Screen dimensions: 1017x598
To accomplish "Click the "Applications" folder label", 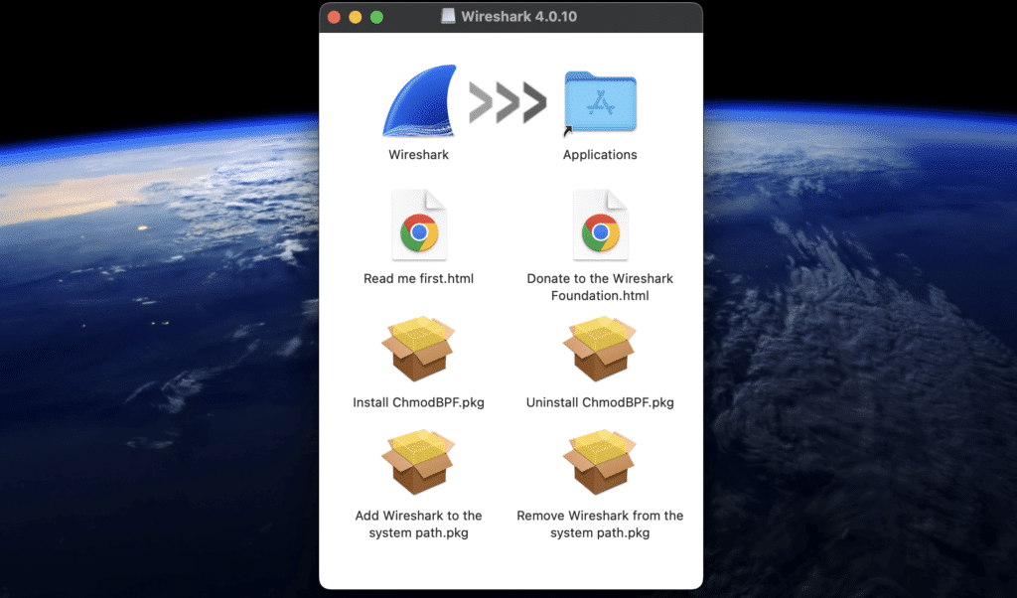I will point(600,154).
